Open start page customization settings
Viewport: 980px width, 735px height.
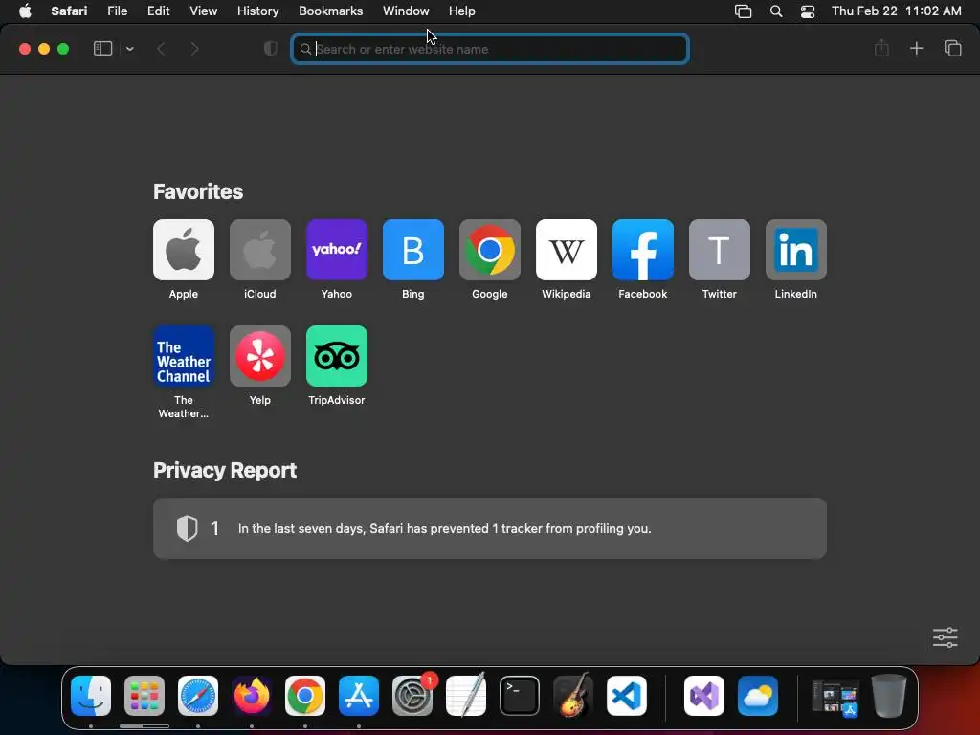945,637
